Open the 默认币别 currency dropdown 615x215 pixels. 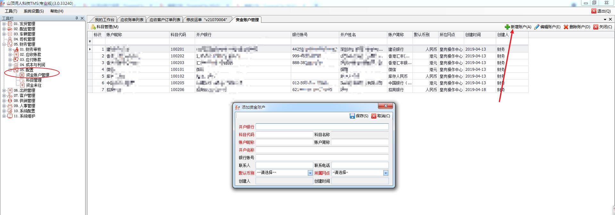click(x=310, y=173)
